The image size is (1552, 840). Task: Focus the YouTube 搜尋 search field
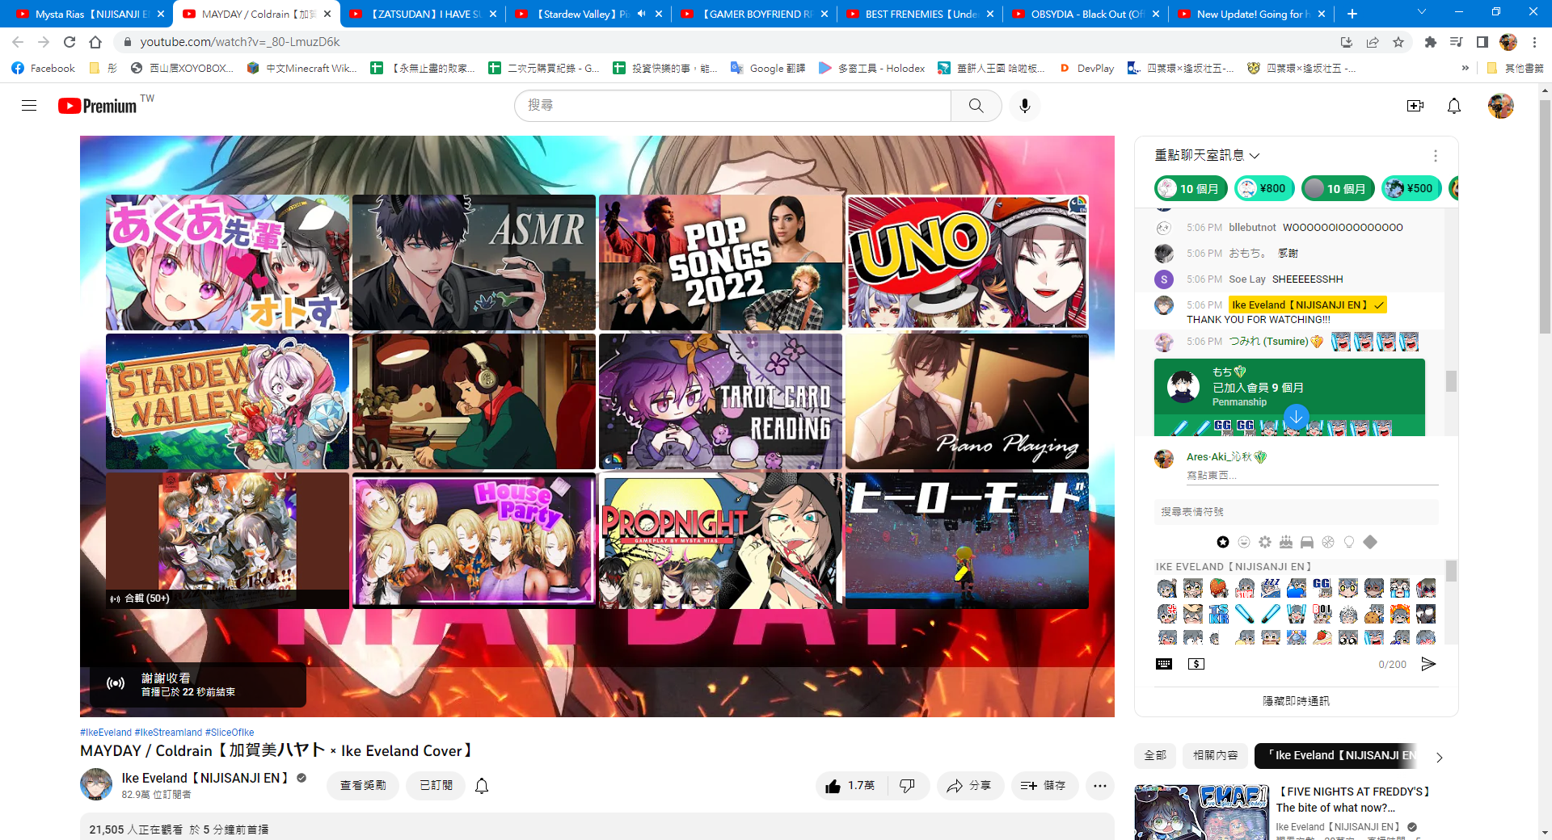[x=733, y=106]
